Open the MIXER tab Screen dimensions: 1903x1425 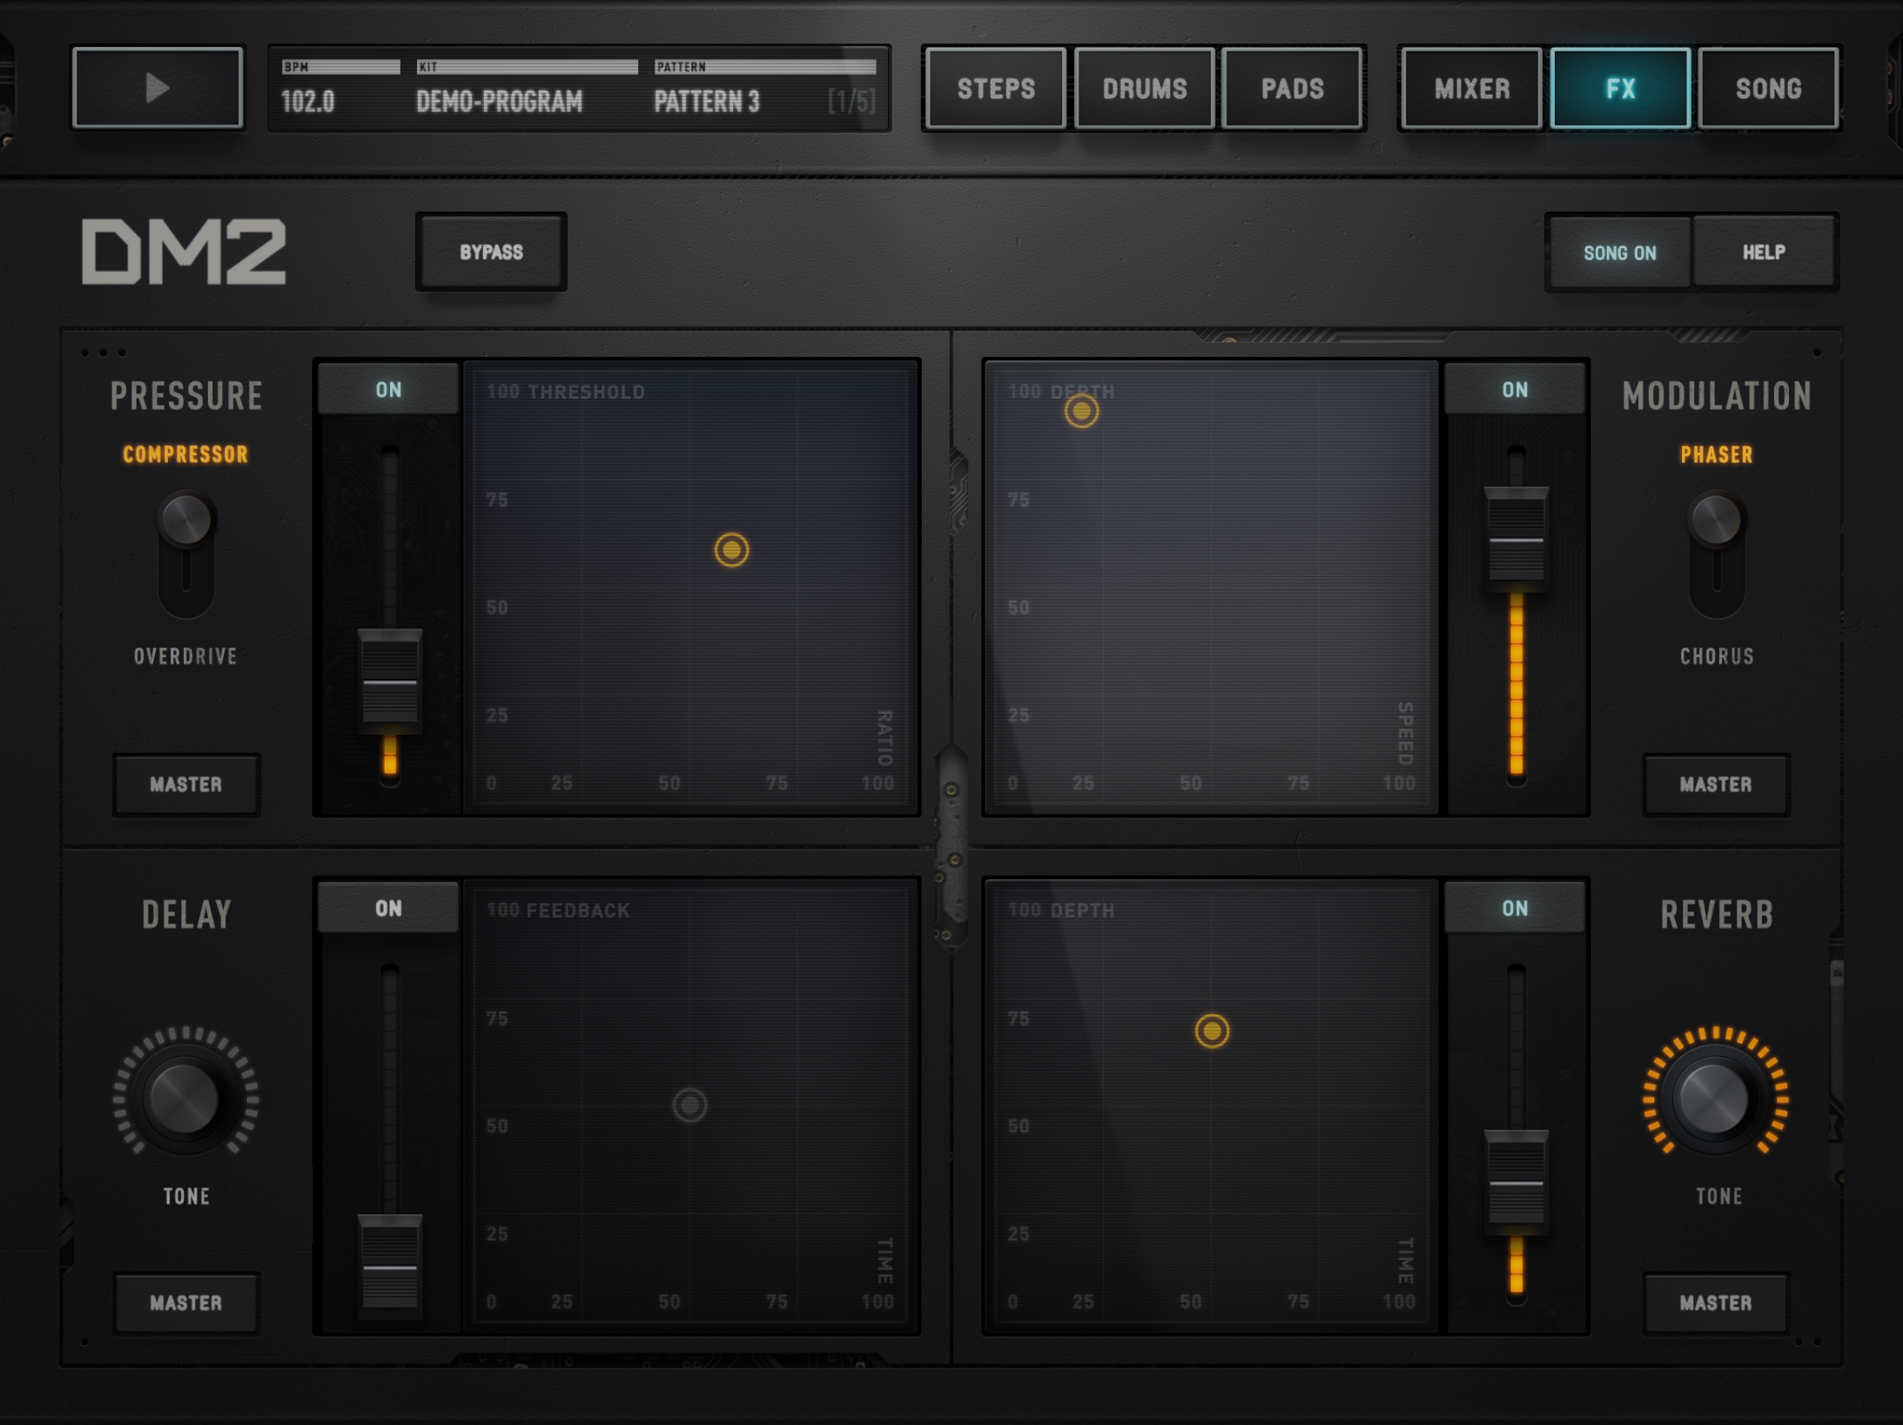[x=1472, y=88]
